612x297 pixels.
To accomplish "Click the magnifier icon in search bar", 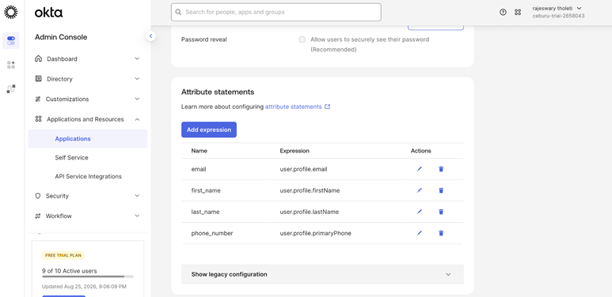I will 178,12.
